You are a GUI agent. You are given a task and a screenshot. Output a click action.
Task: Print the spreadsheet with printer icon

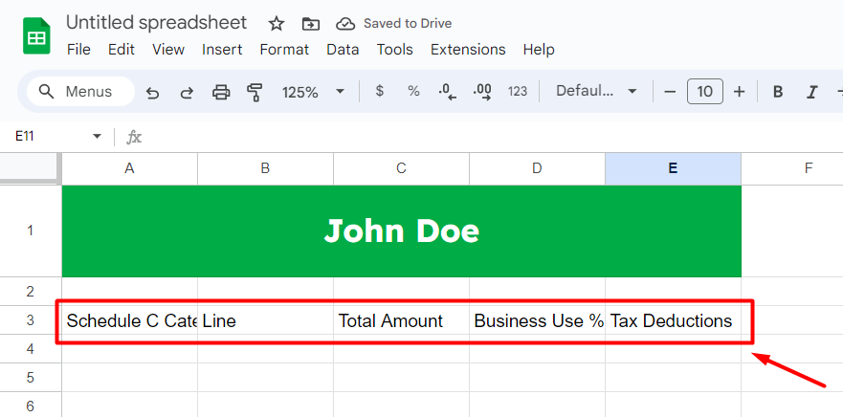point(221,93)
